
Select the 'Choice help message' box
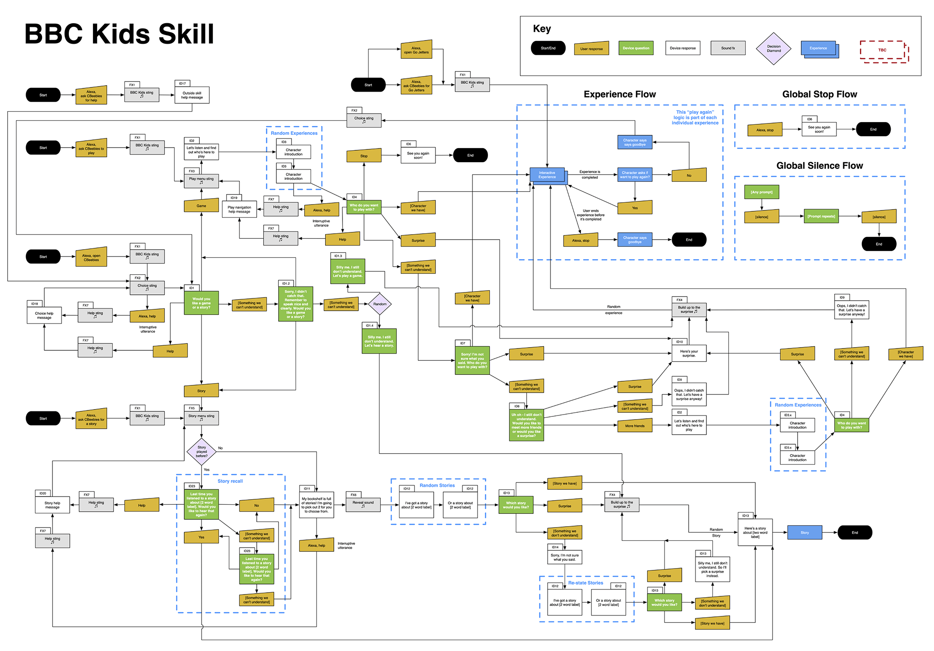pyautogui.click(x=44, y=315)
